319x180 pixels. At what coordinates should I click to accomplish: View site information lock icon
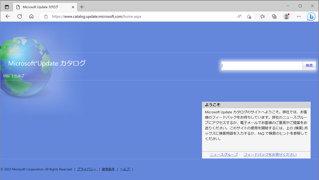pyautogui.click(x=46, y=16)
